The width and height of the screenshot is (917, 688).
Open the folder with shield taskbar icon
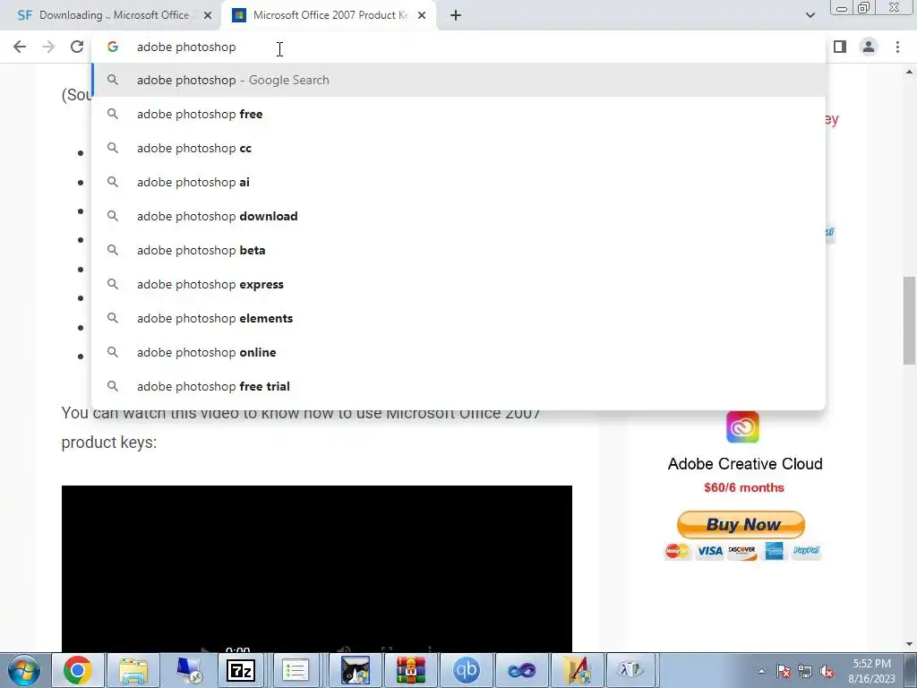577,670
